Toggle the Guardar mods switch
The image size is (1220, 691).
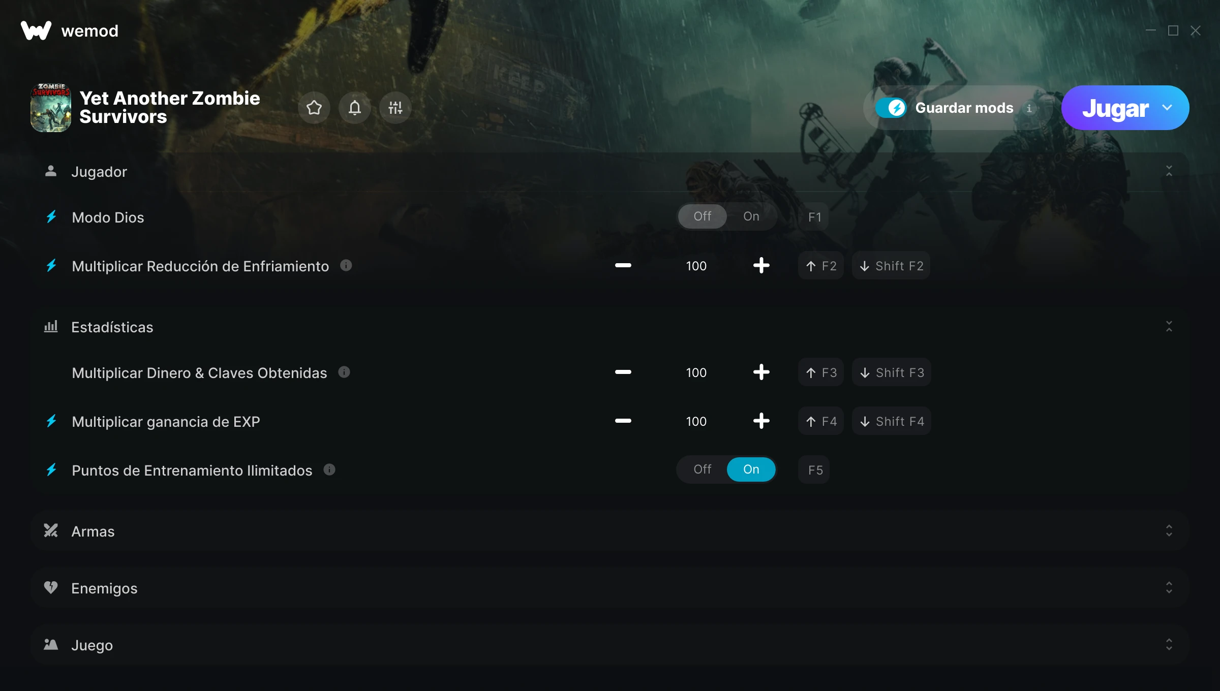(x=891, y=108)
